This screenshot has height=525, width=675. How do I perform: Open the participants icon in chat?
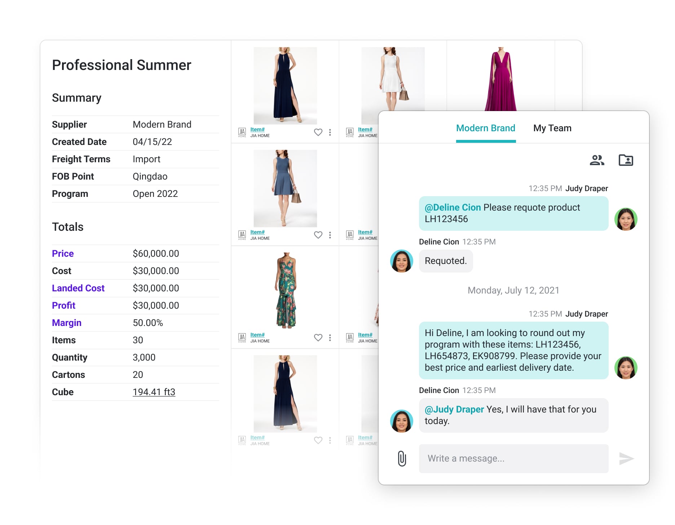597,160
